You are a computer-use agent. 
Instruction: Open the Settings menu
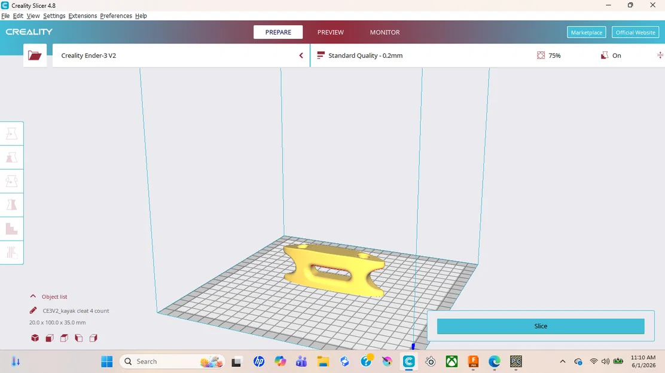[x=54, y=16]
